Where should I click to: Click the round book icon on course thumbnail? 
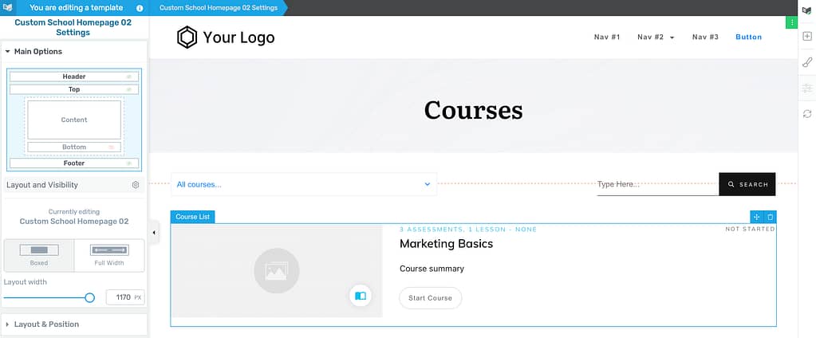point(360,296)
